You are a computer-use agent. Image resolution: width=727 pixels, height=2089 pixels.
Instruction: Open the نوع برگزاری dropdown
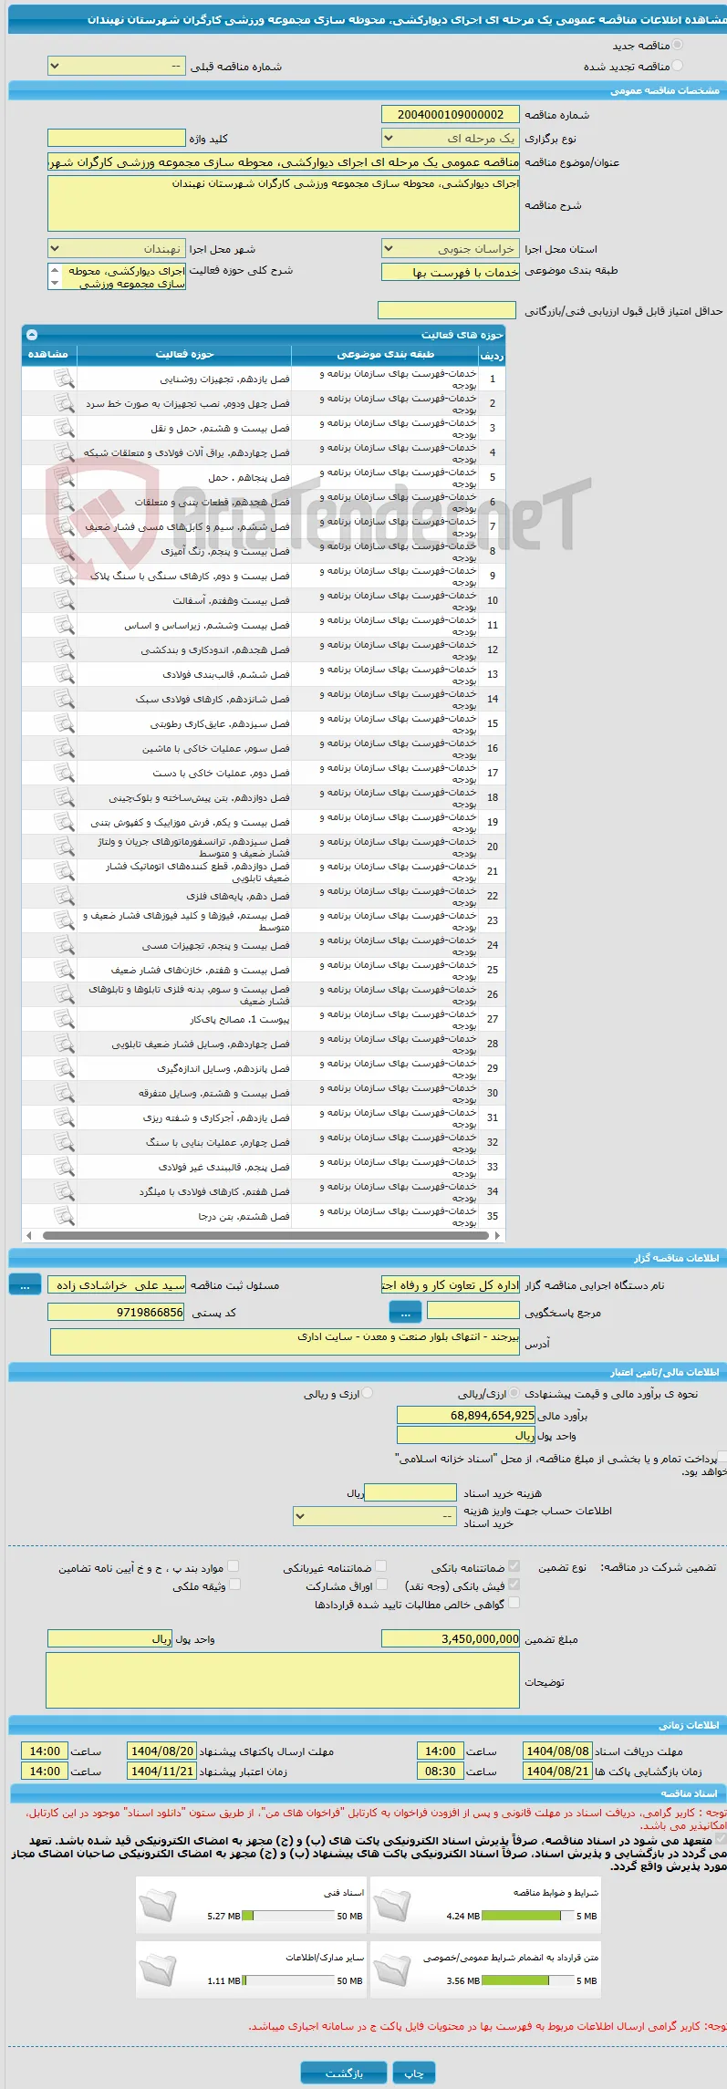coord(450,139)
